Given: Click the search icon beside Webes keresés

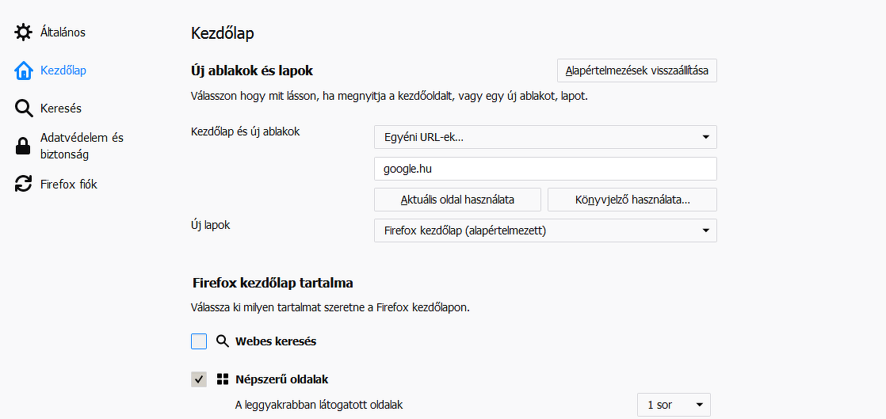Looking at the screenshot, I should (x=223, y=341).
